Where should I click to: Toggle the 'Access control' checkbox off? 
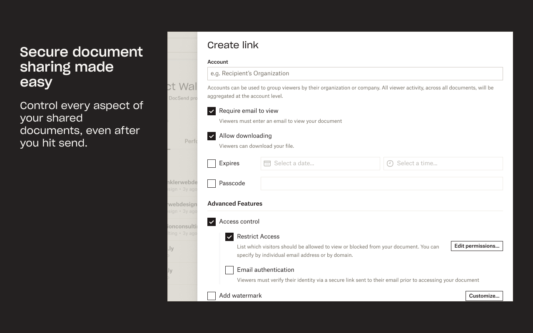[x=212, y=221]
